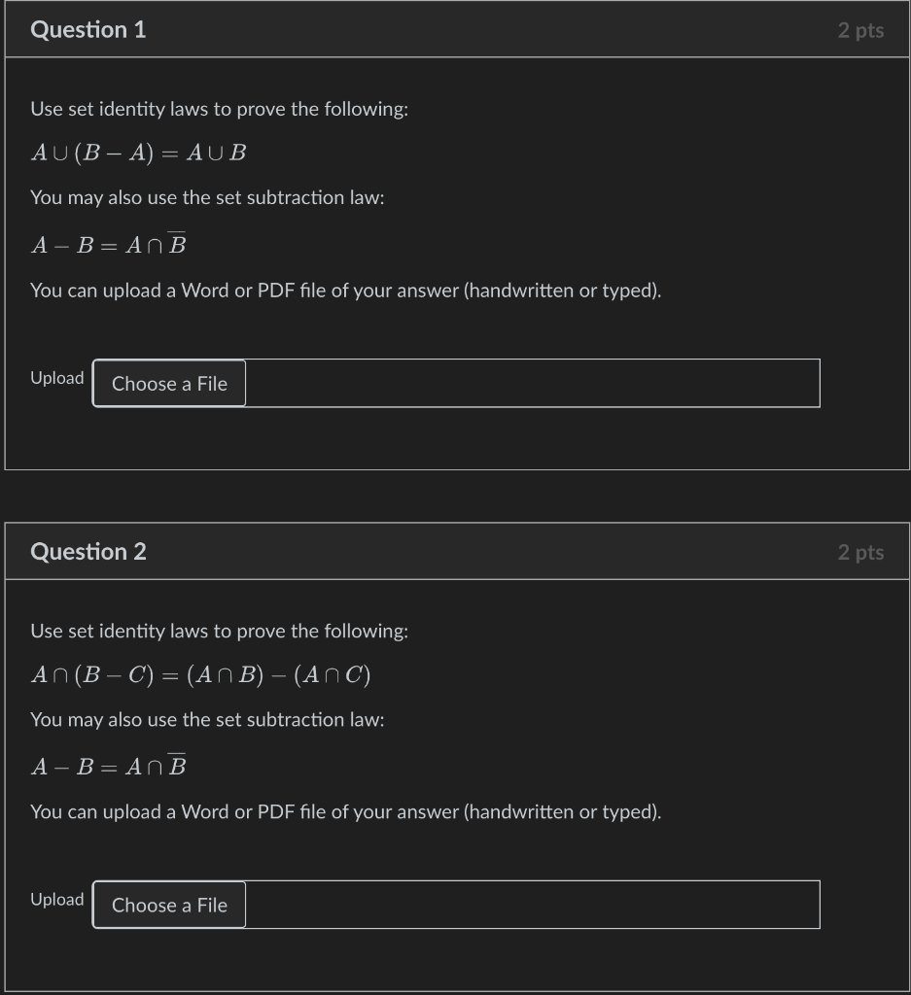Click the 2 pts label on Question 2
This screenshot has height=995, width=911.
pos(861,551)
